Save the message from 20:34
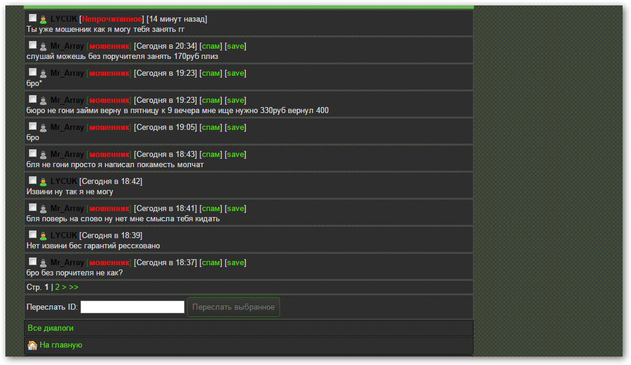The height and width of the screenshot is (365, 631). point(236,46)
